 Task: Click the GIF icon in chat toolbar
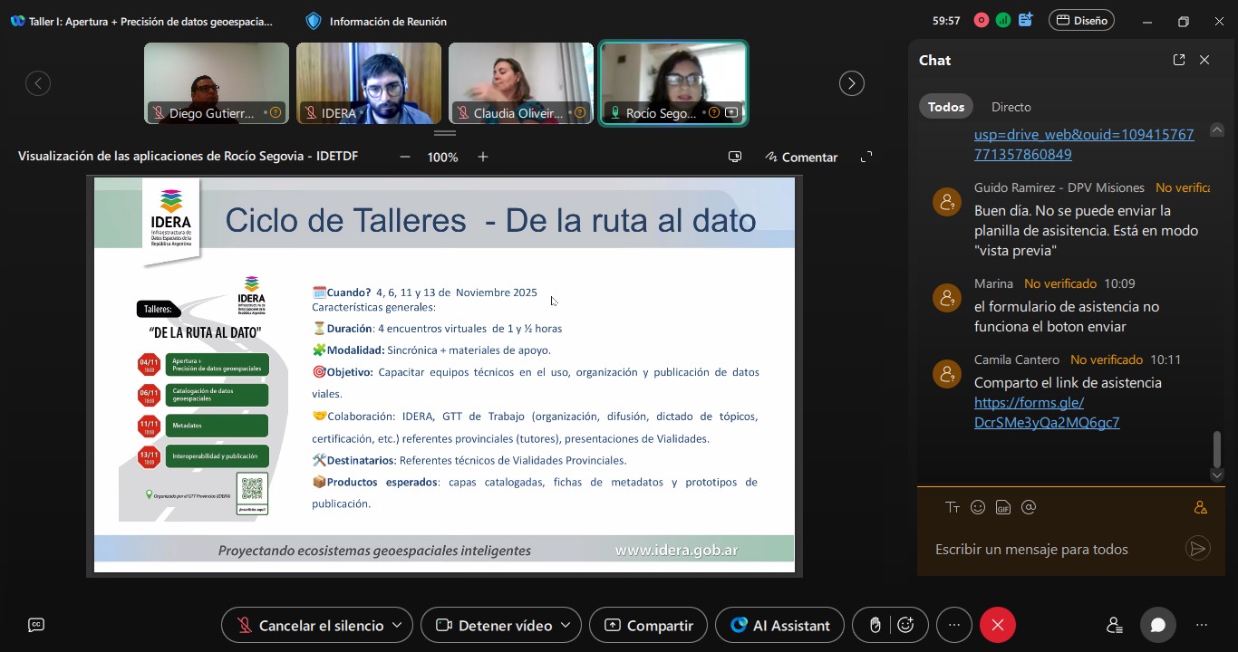pos(1002,507)
